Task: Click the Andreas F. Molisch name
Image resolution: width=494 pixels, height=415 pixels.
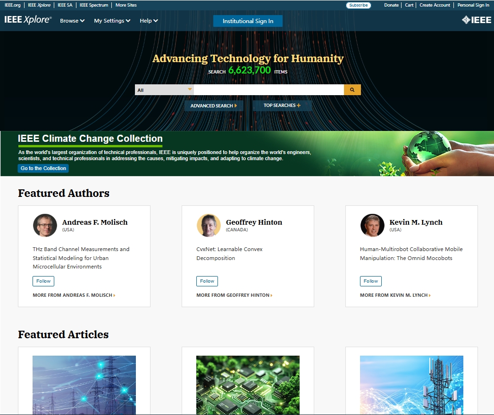Action: pos(95,222)
